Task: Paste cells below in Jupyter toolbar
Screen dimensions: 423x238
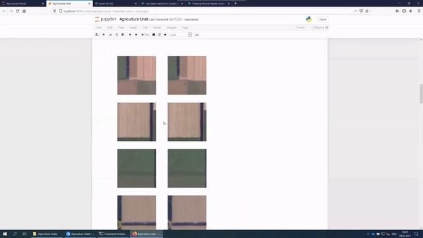Action: point(123,34)
